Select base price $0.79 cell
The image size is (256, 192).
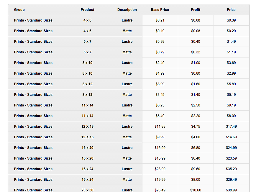pos(160,52)
